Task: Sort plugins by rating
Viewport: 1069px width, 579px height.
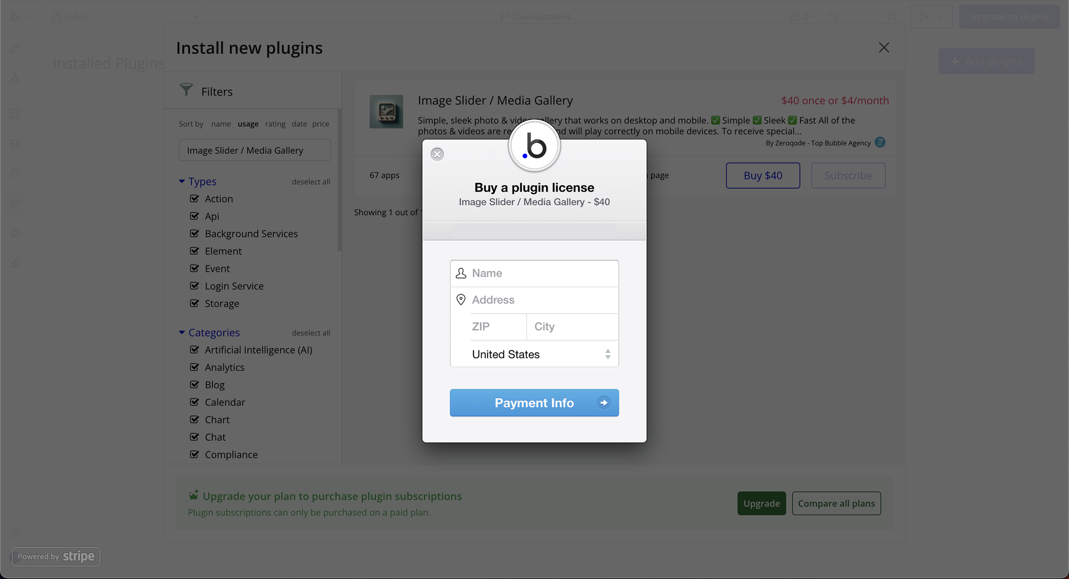Action: point(275,124)
